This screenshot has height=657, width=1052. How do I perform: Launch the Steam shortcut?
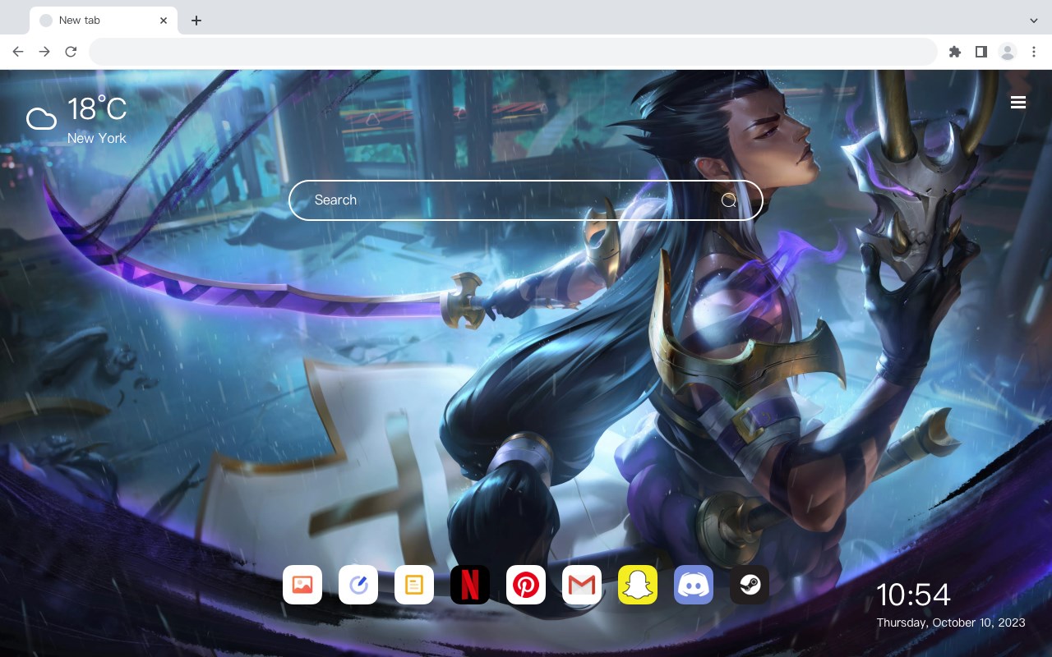click(x=750, y=585)
